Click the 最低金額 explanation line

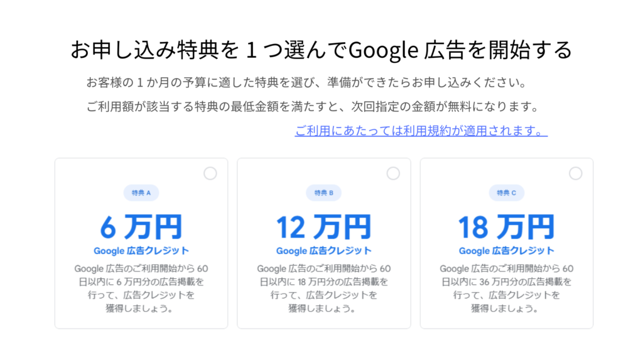coord(312,107)
